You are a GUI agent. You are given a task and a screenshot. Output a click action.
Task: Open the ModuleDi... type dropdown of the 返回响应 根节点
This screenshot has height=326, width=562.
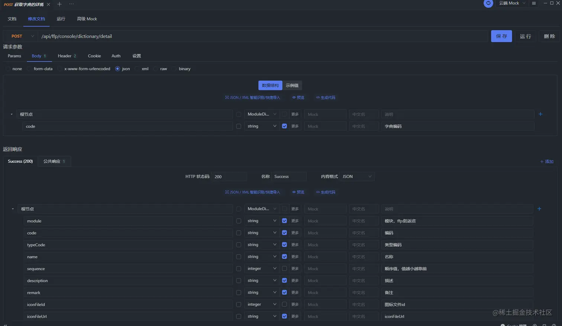pos(262,209)
